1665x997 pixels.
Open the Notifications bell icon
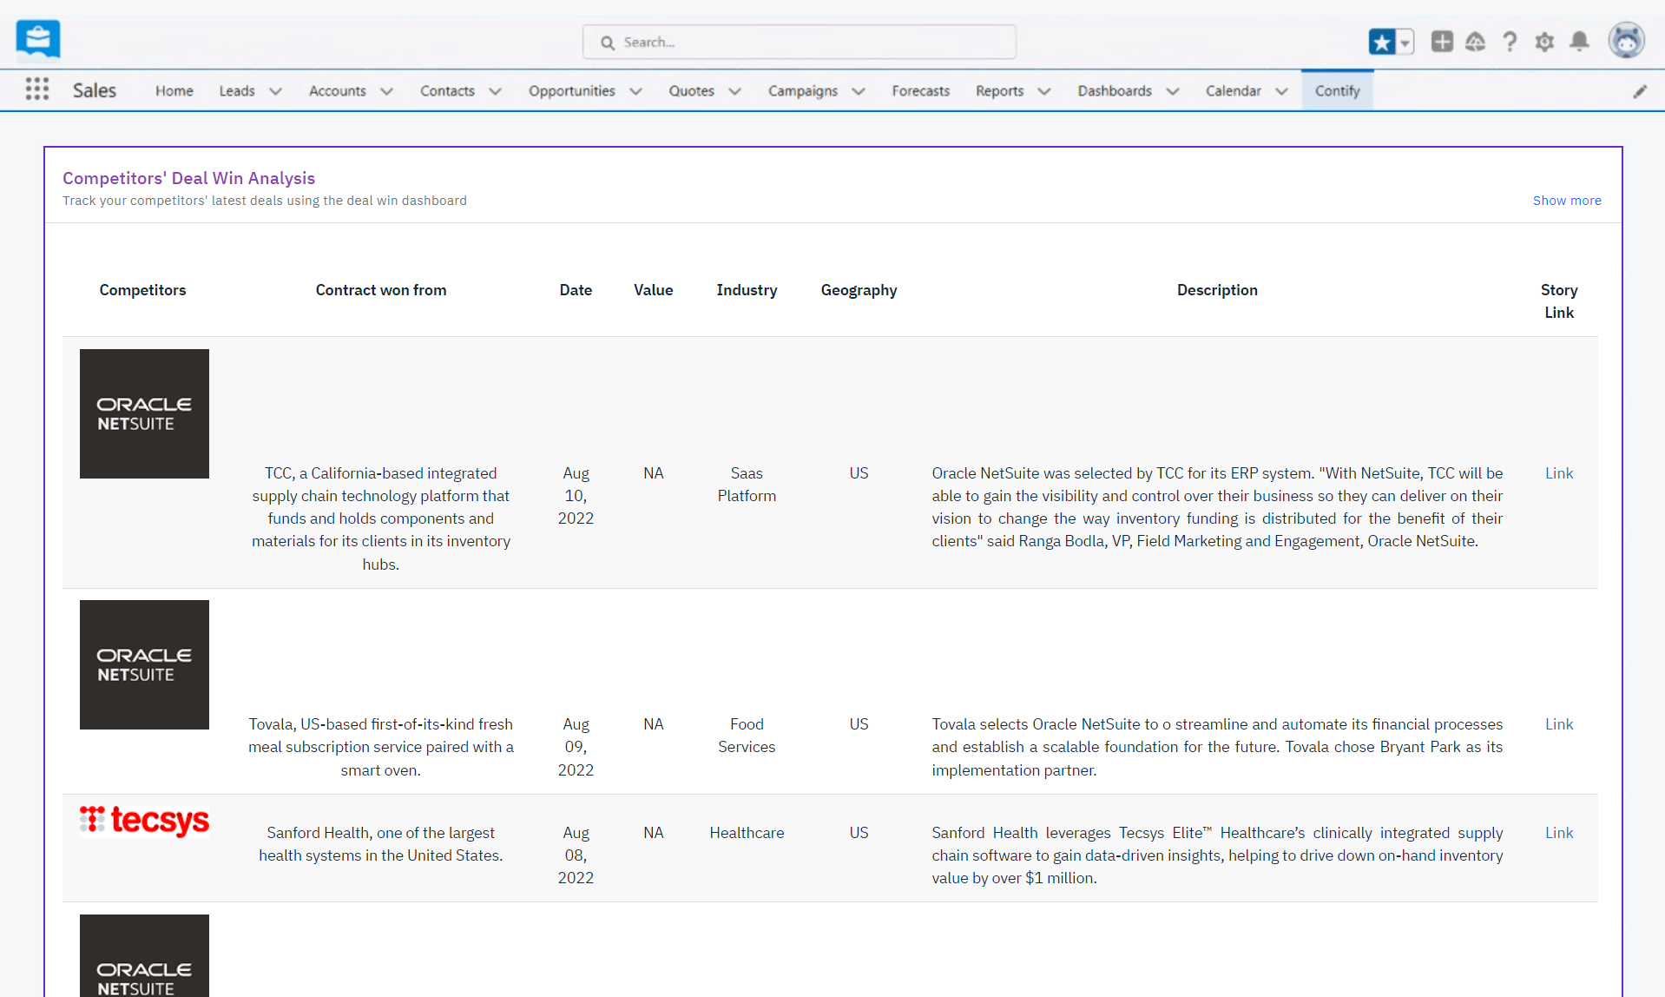click(x=1580, y=42)
